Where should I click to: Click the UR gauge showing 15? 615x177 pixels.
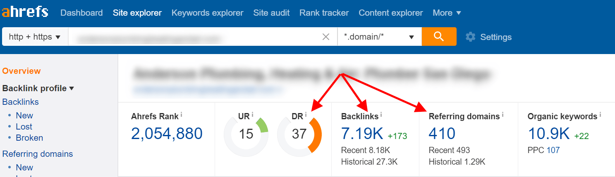[x=246, y=134]
